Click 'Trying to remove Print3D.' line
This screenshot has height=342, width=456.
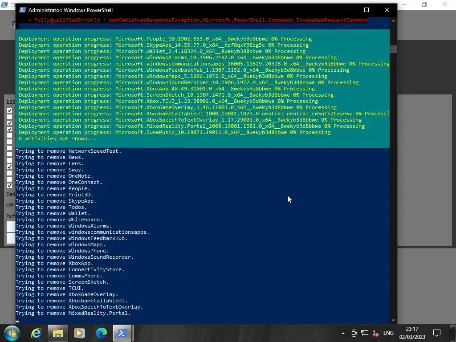point(54,195)
